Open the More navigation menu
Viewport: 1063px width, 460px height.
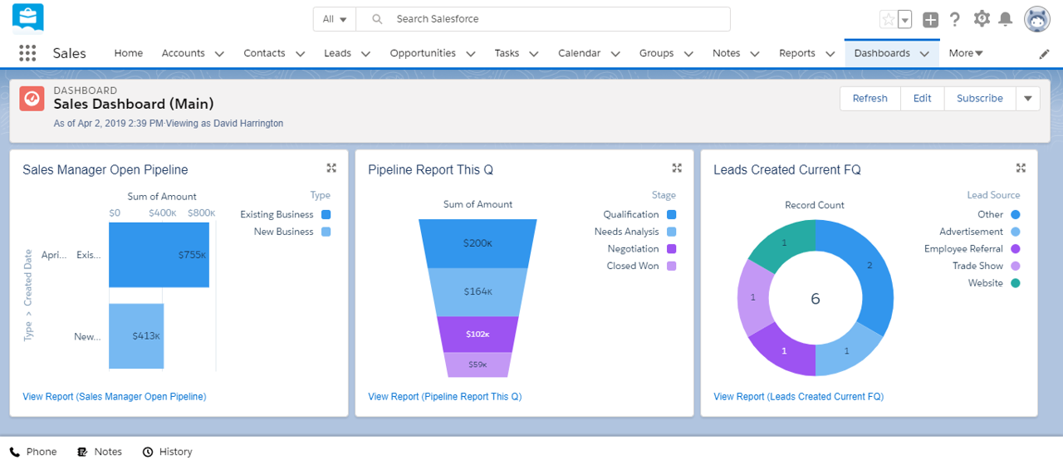966,53
